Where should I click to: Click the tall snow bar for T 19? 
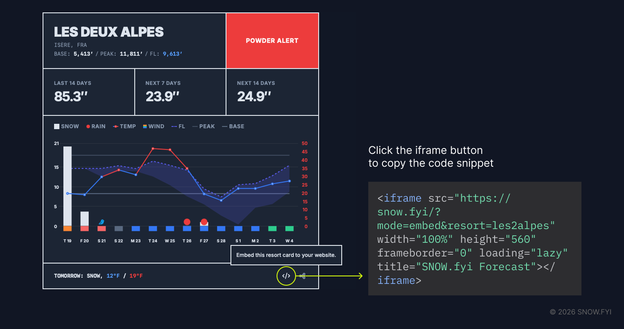click(67, 186)
